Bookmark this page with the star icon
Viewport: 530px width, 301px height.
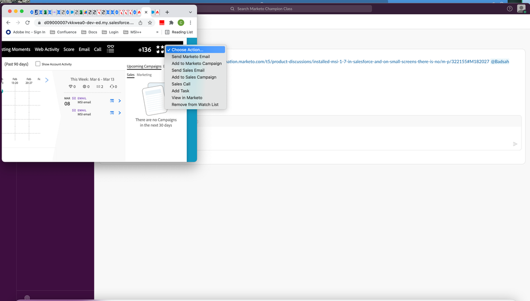150,23
